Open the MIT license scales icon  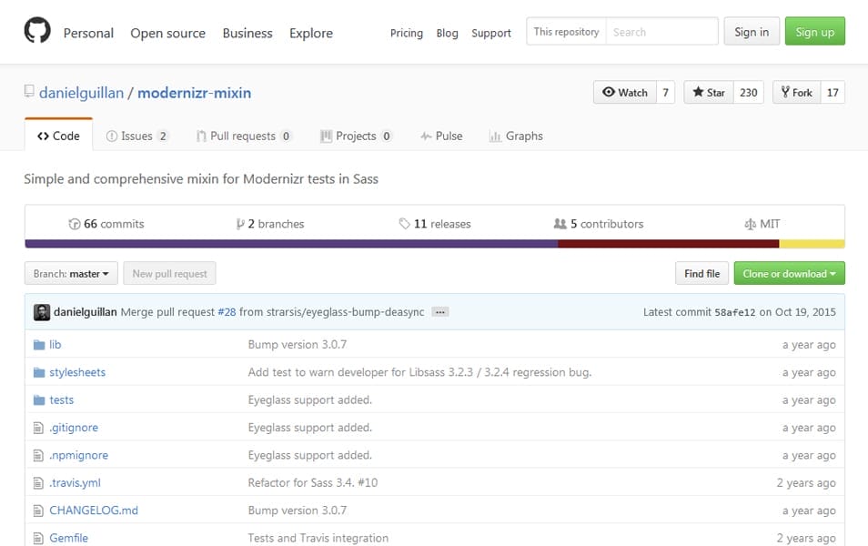(750, 224)
